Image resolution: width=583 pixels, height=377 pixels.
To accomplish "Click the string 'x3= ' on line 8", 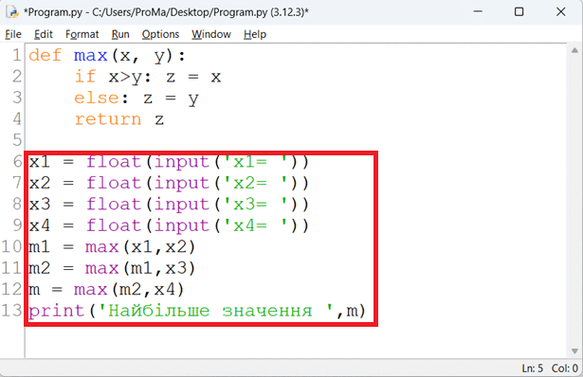I will click(x=255, y=205).
